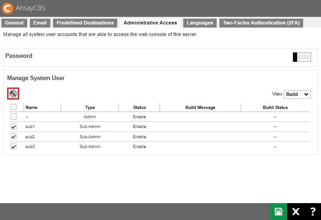This screenshot has width=321, height=220.
Task: Click the AhsayCBS orange logo
Action: click(x=8, y=8)
